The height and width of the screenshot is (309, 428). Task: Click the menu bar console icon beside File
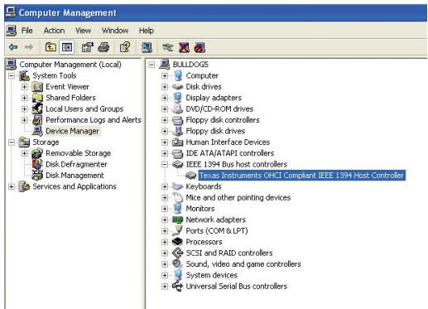[x=12, y=31]
